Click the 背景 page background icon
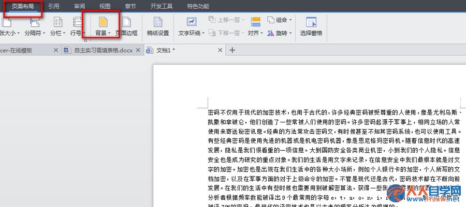466x207 pixels. click(103, 22)
